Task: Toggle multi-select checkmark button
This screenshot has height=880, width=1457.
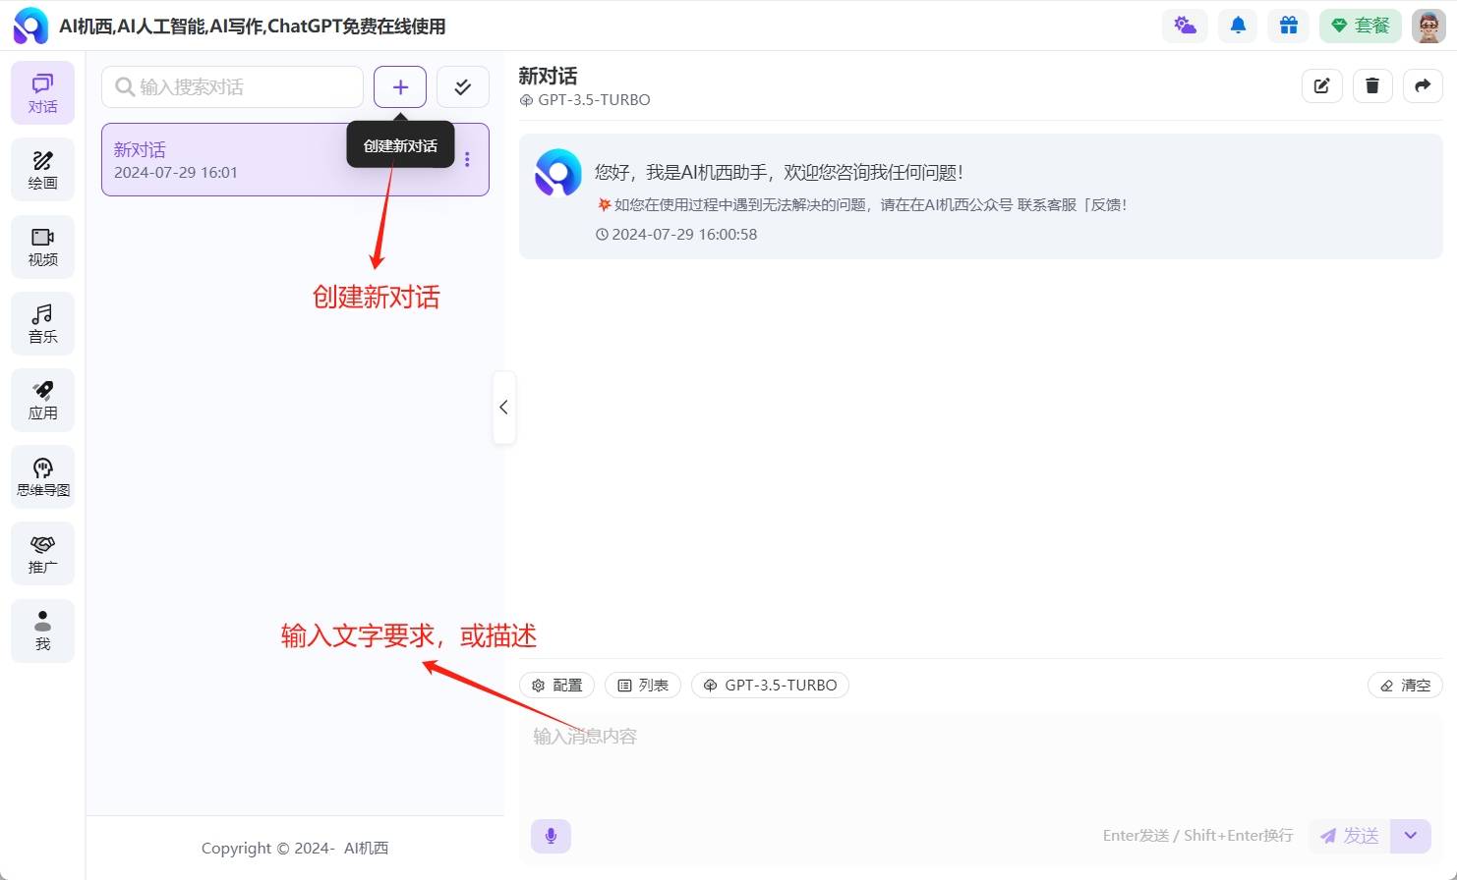Action: (x=462, y=87)
